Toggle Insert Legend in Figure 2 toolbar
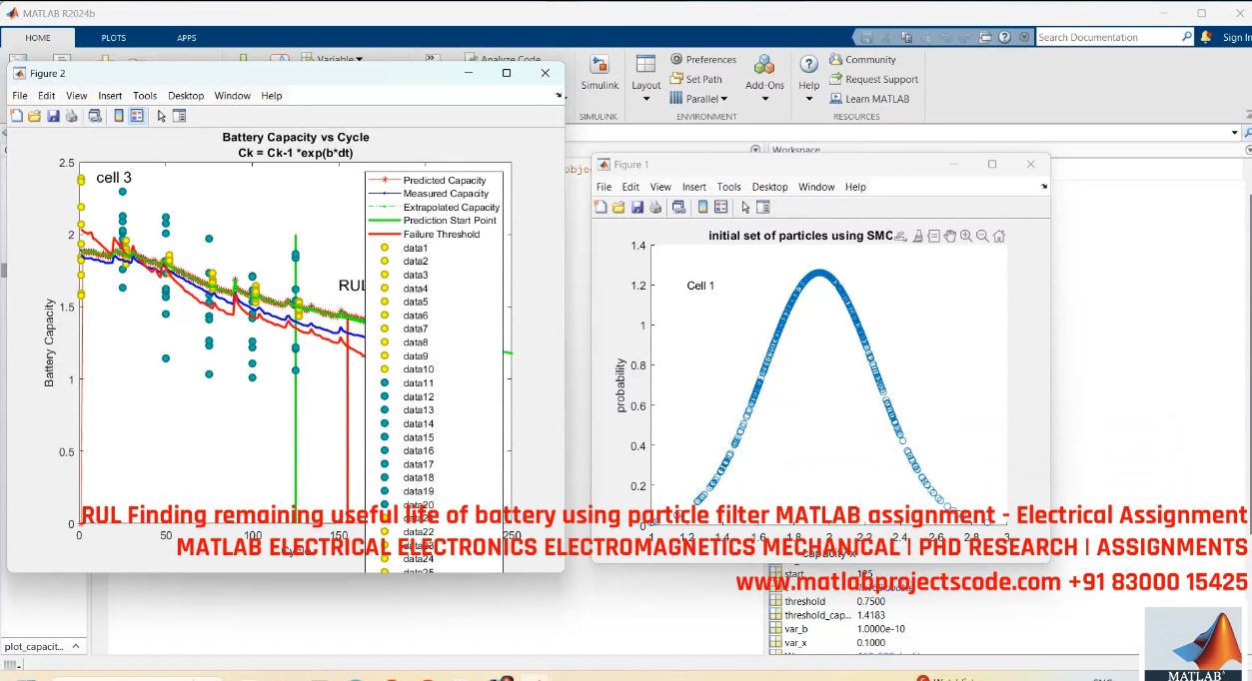This screenshot has height=681, width=1252. point(137,116)
